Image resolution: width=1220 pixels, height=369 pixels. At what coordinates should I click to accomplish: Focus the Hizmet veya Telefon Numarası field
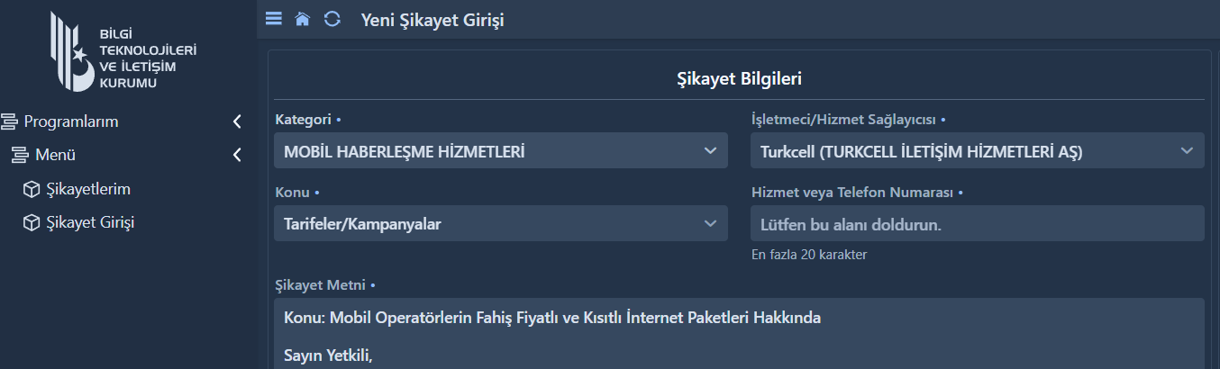[978, 223]
